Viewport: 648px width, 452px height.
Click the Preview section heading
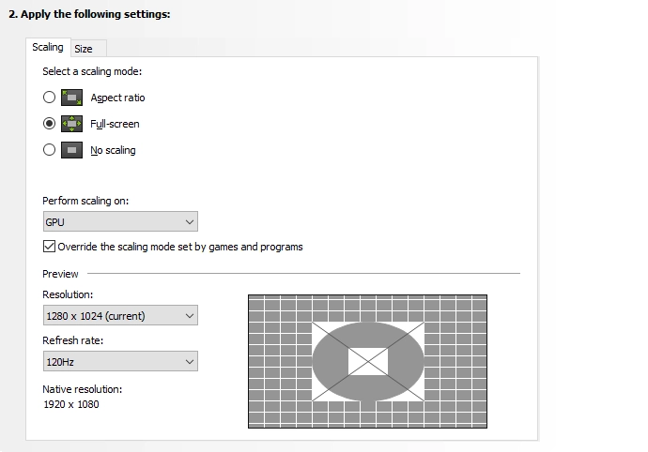click(60, 274)
